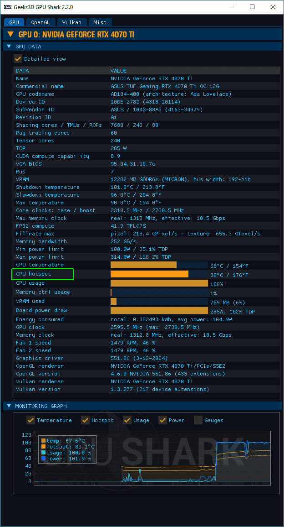The image size is (284, 527).
Task: Click the GPU hotspot row label
Action: [x=34, y=274]
